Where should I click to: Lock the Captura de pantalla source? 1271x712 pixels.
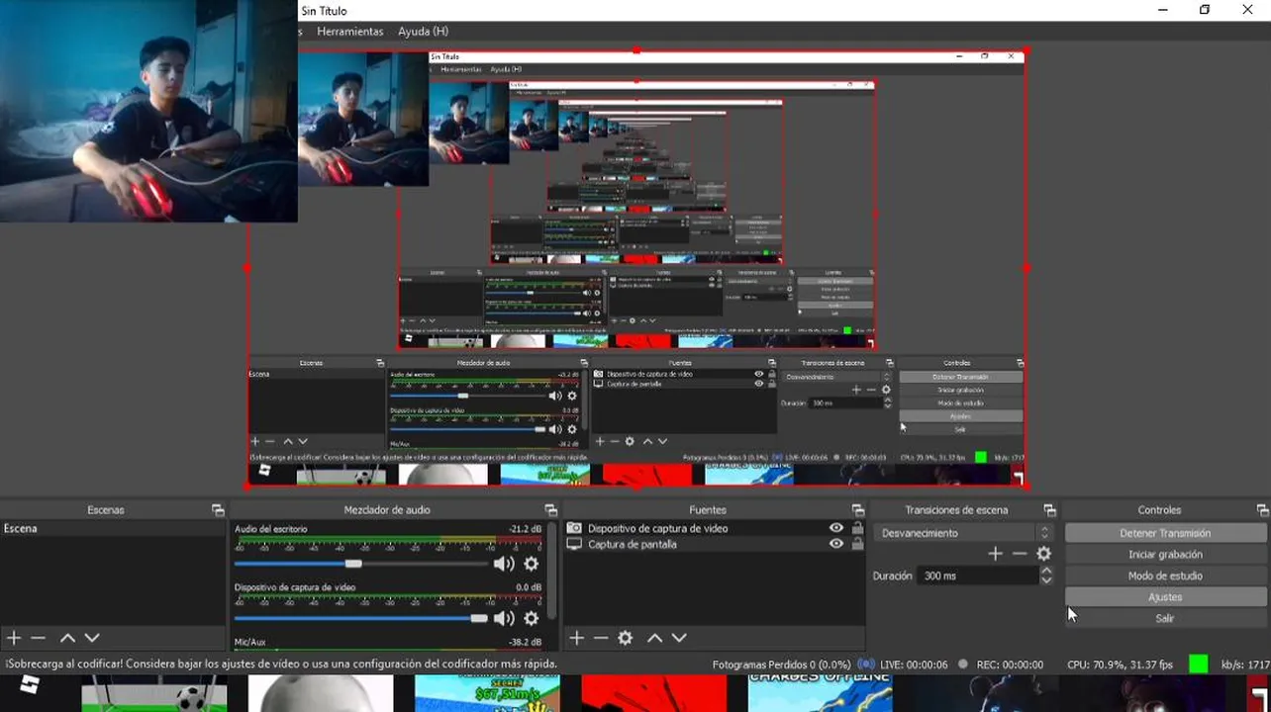pyautogui.click(x=857, y=544)
